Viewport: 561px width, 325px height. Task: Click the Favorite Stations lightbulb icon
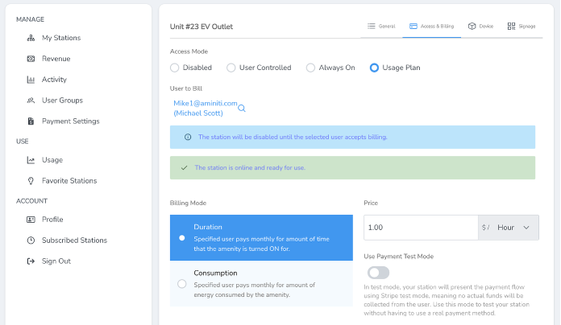(x=31, y=181)
